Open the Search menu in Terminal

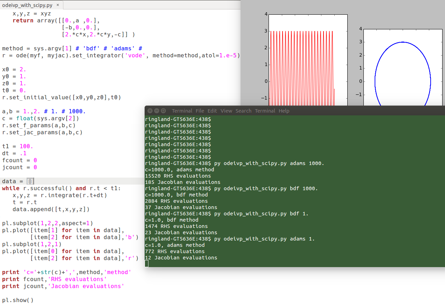coord(243,110)
